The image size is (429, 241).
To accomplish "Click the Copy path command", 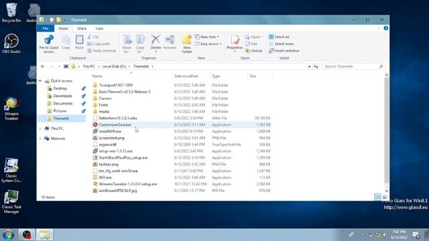I will [x=99, y=44].
